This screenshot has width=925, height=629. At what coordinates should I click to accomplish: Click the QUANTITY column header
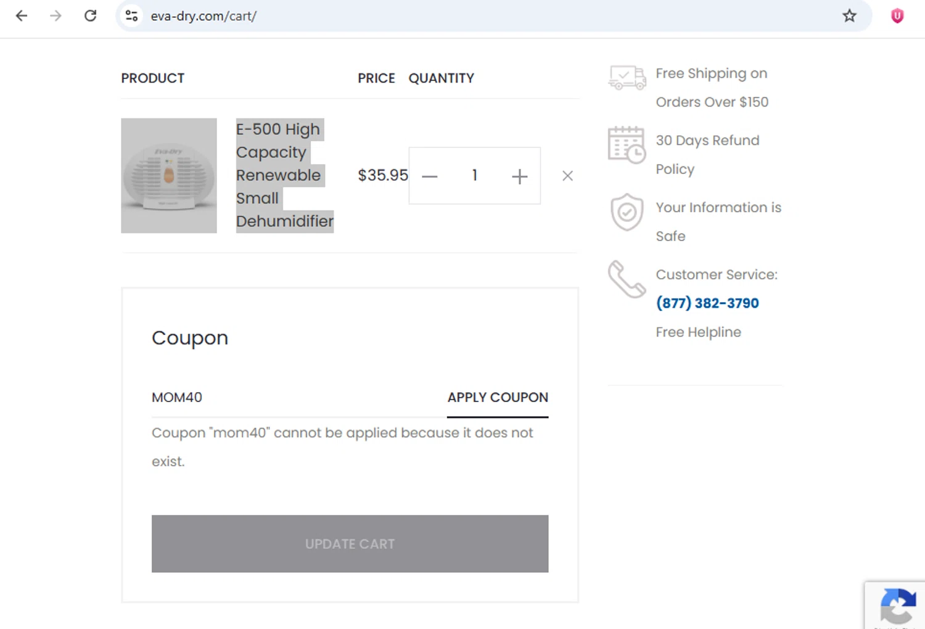tap(442, 78)
